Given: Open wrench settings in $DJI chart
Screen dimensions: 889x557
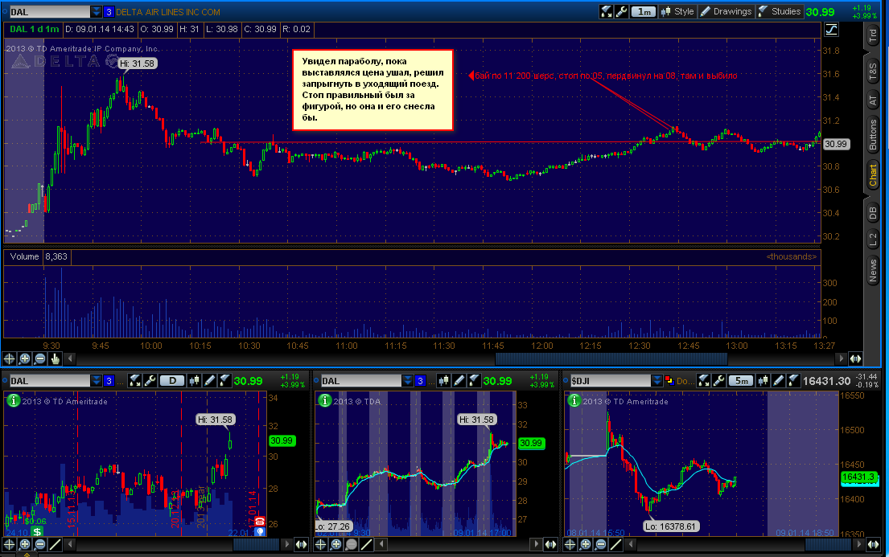Looking at the screenshot, I should point(718,381).
